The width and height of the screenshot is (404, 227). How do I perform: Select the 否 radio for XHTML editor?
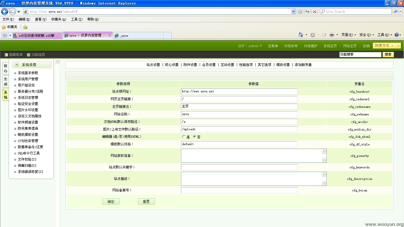pos(195,137)
